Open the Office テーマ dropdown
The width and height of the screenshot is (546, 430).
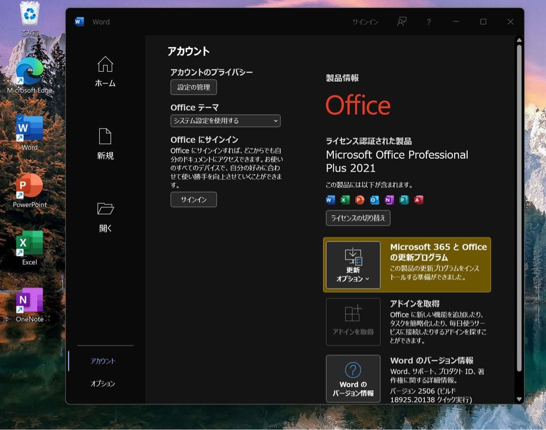click(224, 121)
